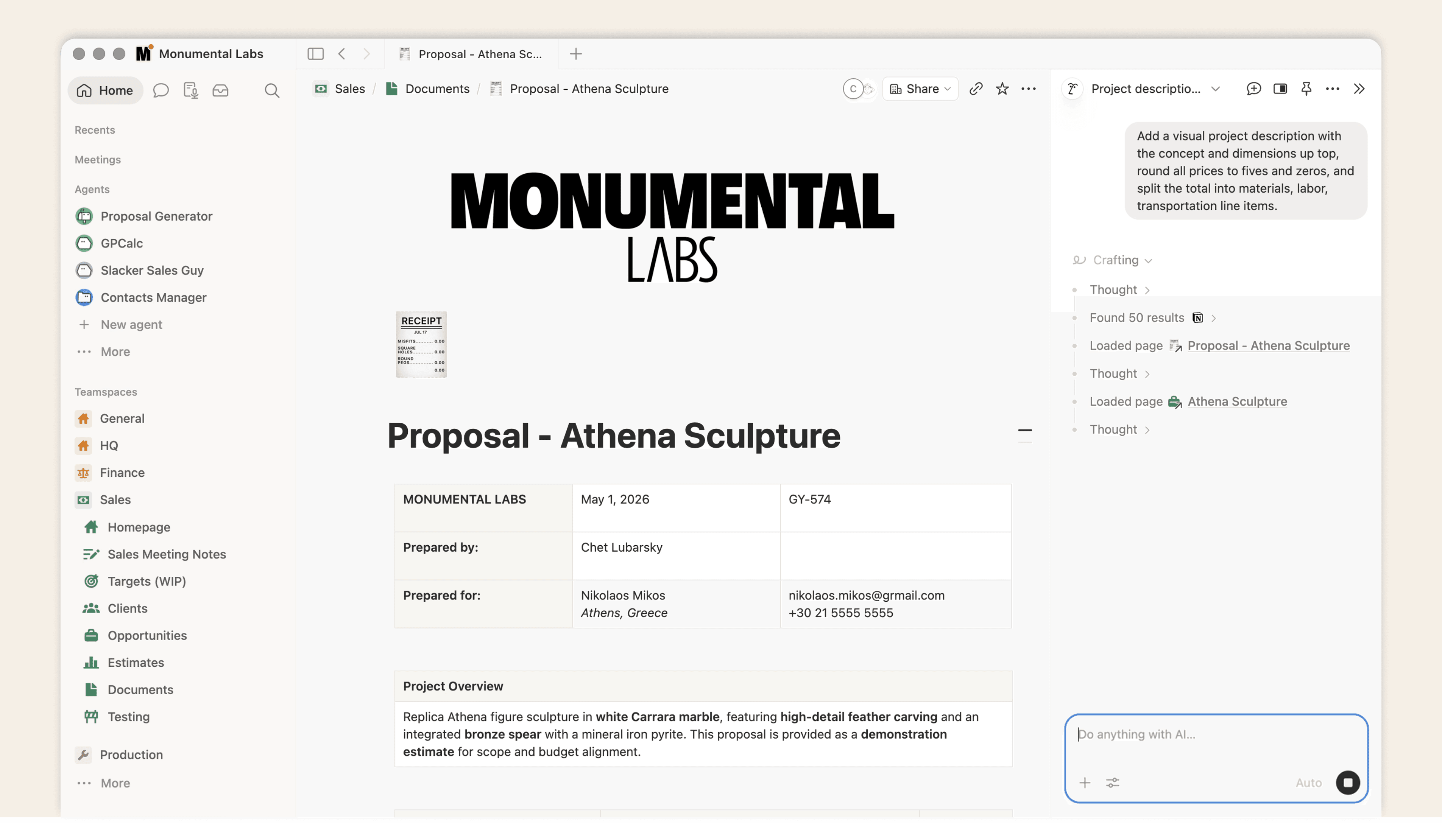Copy page link with the chain icon
This screenshot has width=1442, height=823.
976,89
